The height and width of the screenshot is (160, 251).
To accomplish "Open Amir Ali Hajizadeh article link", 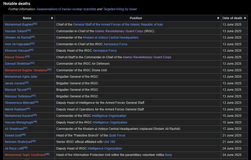I will coord(18,44).
